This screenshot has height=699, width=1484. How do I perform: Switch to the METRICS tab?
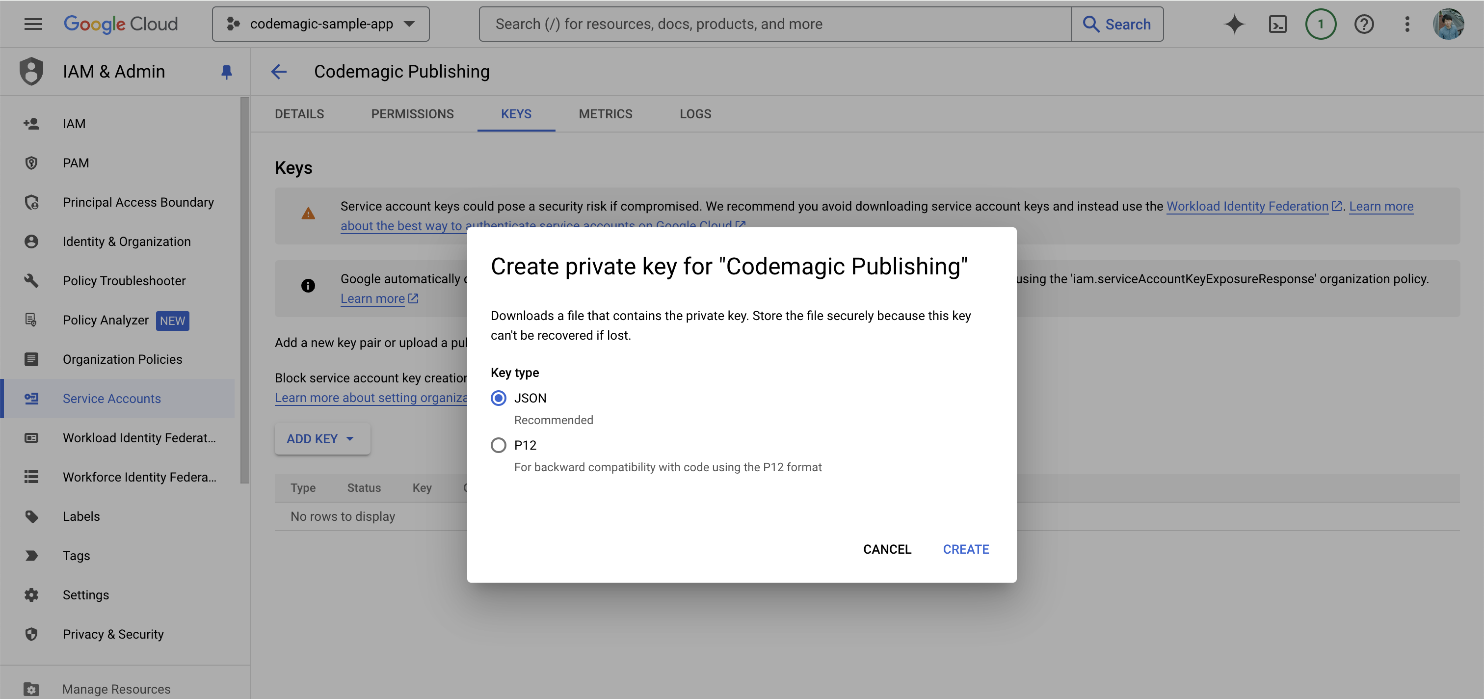(x=605, y=113)
